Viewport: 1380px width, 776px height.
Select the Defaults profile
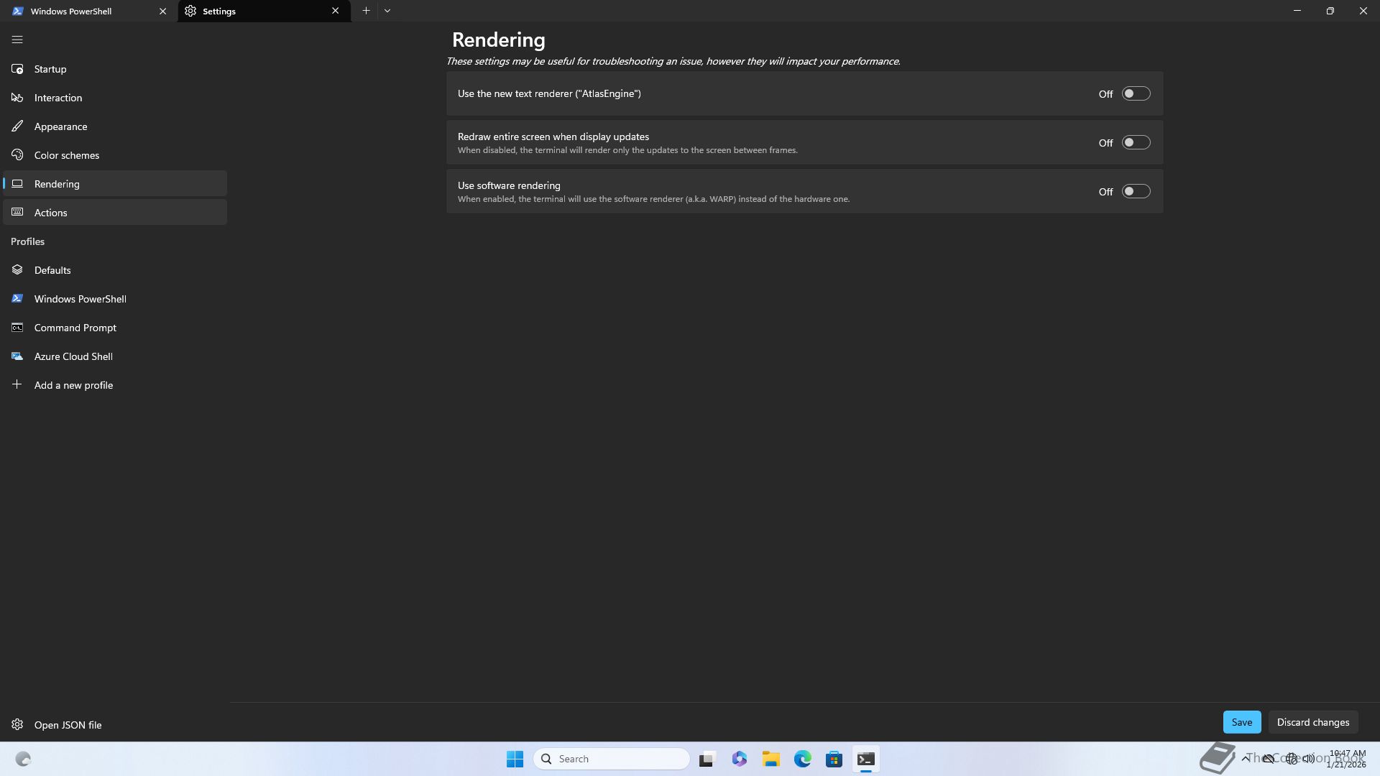(x=52, y=270)
